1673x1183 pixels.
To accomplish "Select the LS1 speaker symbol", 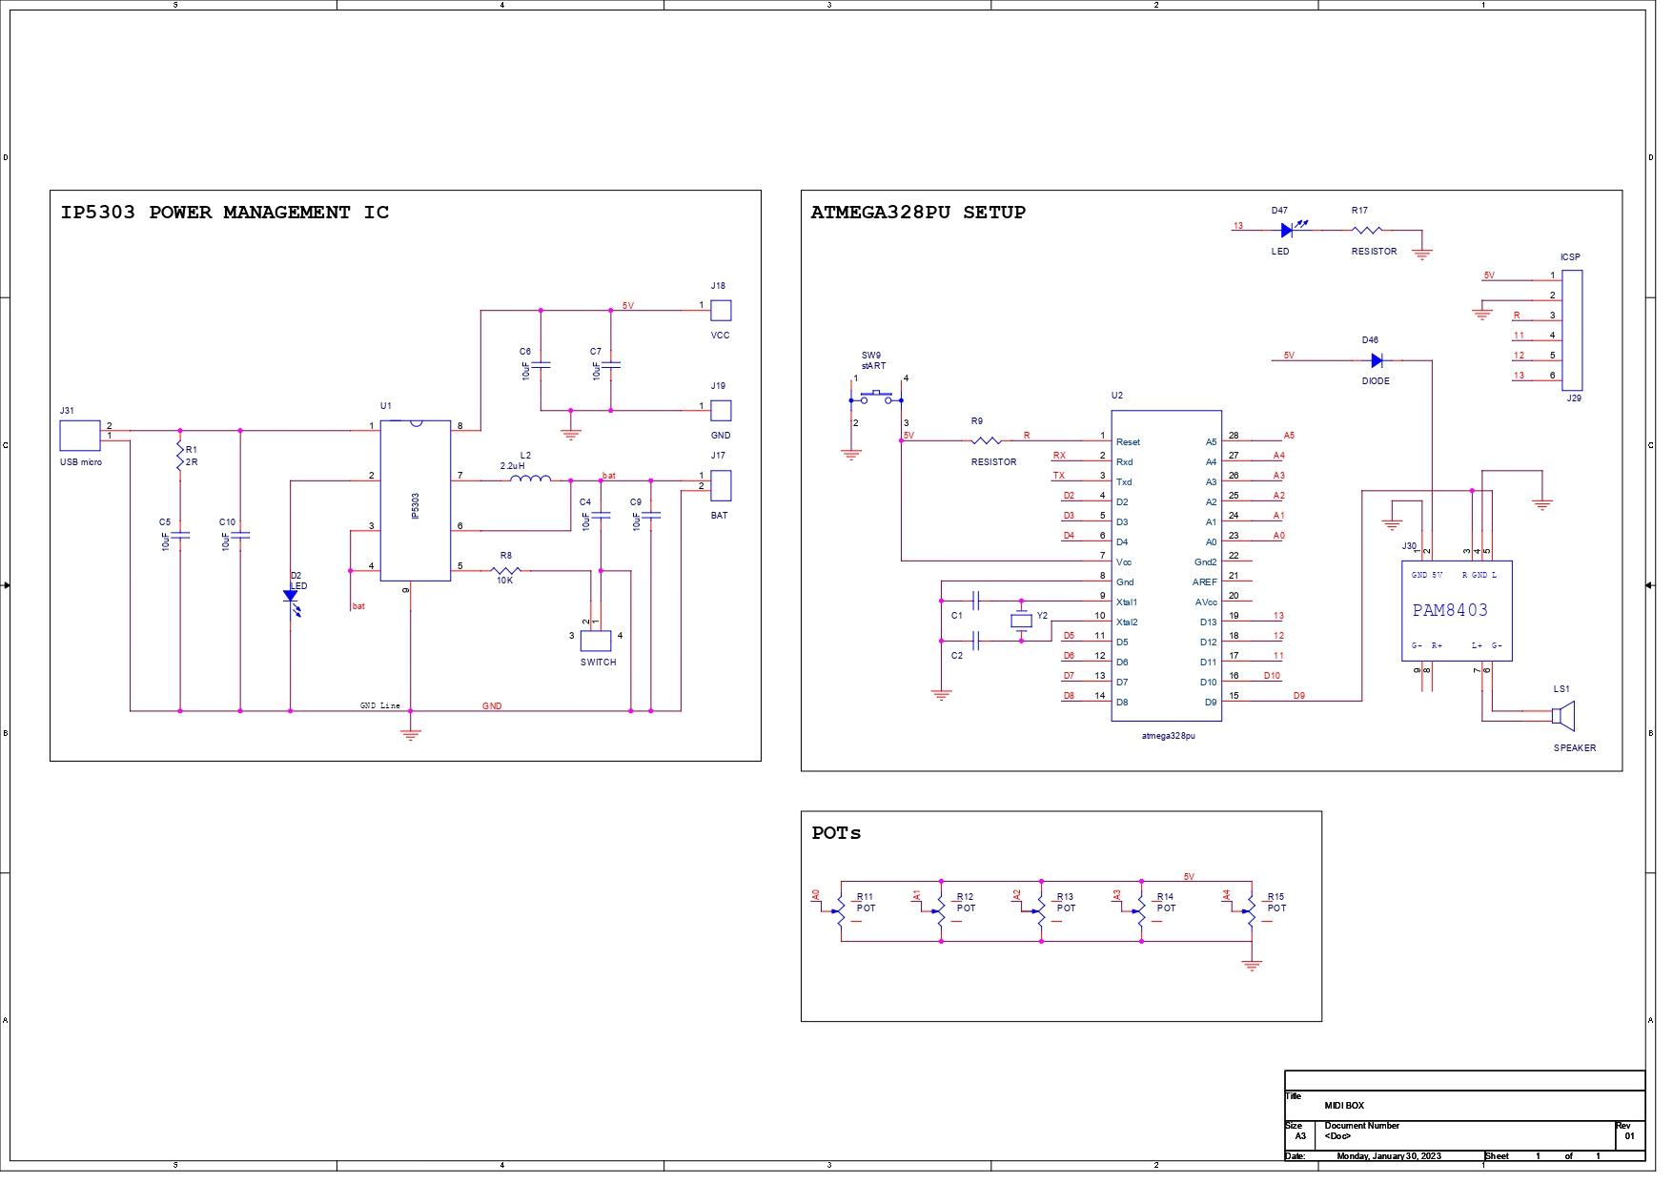I will (x=1561, y=715).
